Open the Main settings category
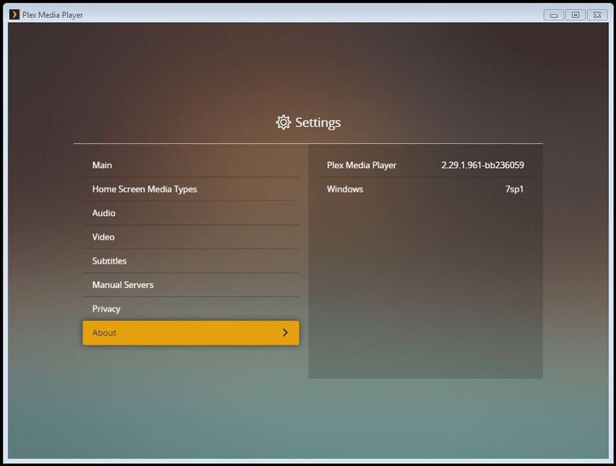Screen dimensions: 616x466 point(190,165)
